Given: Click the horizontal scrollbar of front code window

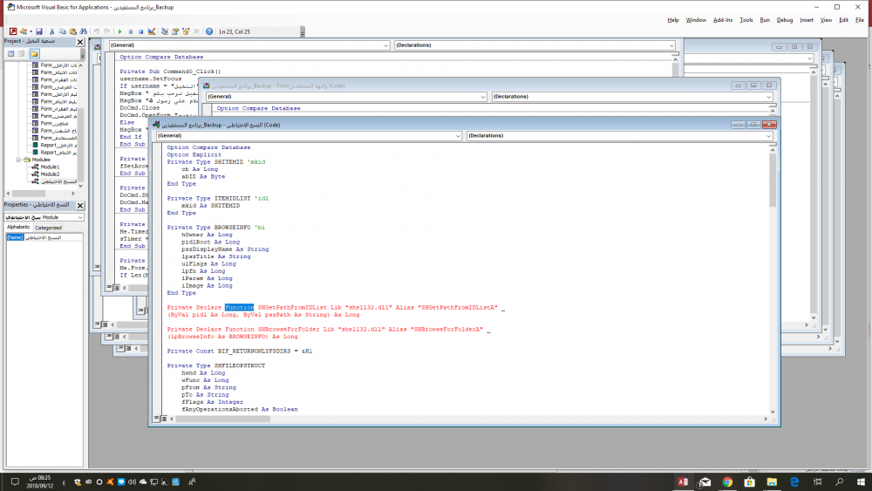Looking at the screenshot, I should pyautogui.click(x=468, y=419).
